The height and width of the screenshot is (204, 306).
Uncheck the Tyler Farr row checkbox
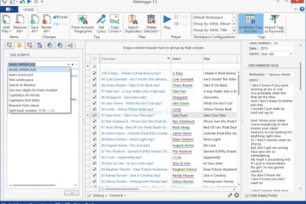pos(95,91)
